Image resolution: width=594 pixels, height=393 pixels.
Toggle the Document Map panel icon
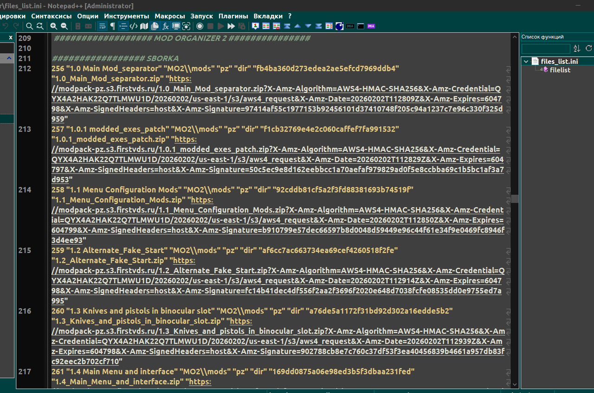(x=144, y=26)
